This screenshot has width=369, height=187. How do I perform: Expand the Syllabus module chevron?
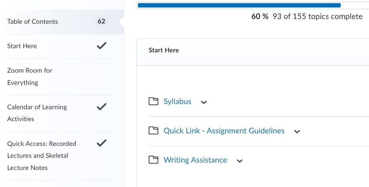pos(204,102)
